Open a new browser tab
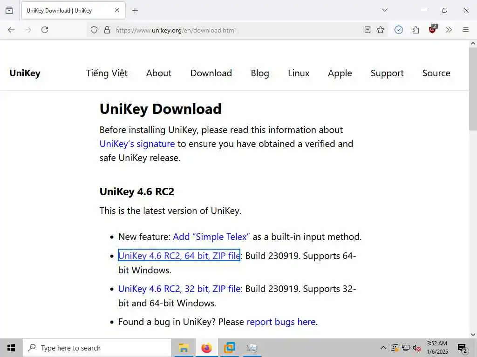477x357 pixels. tap(135, 11)
